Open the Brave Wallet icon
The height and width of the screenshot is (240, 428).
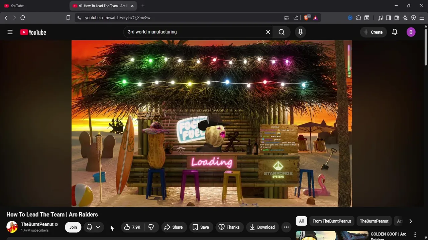[397, 18]
